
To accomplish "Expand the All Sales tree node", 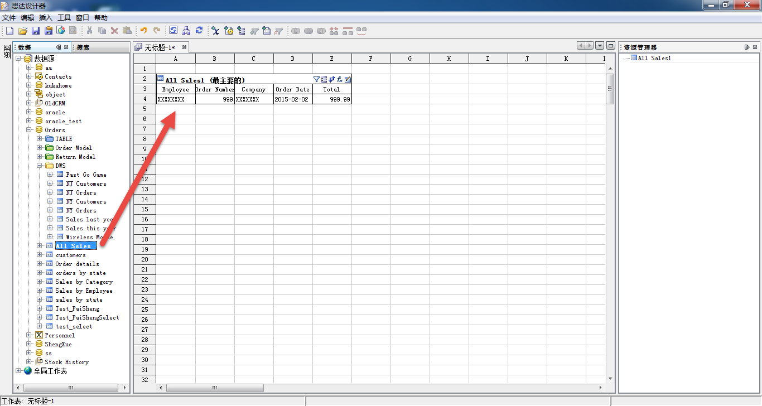I will [x=40, y=246].
